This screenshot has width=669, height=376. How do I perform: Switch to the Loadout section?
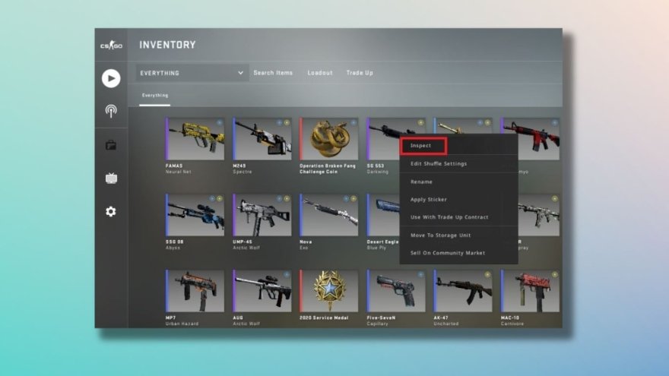click(320, 73)
